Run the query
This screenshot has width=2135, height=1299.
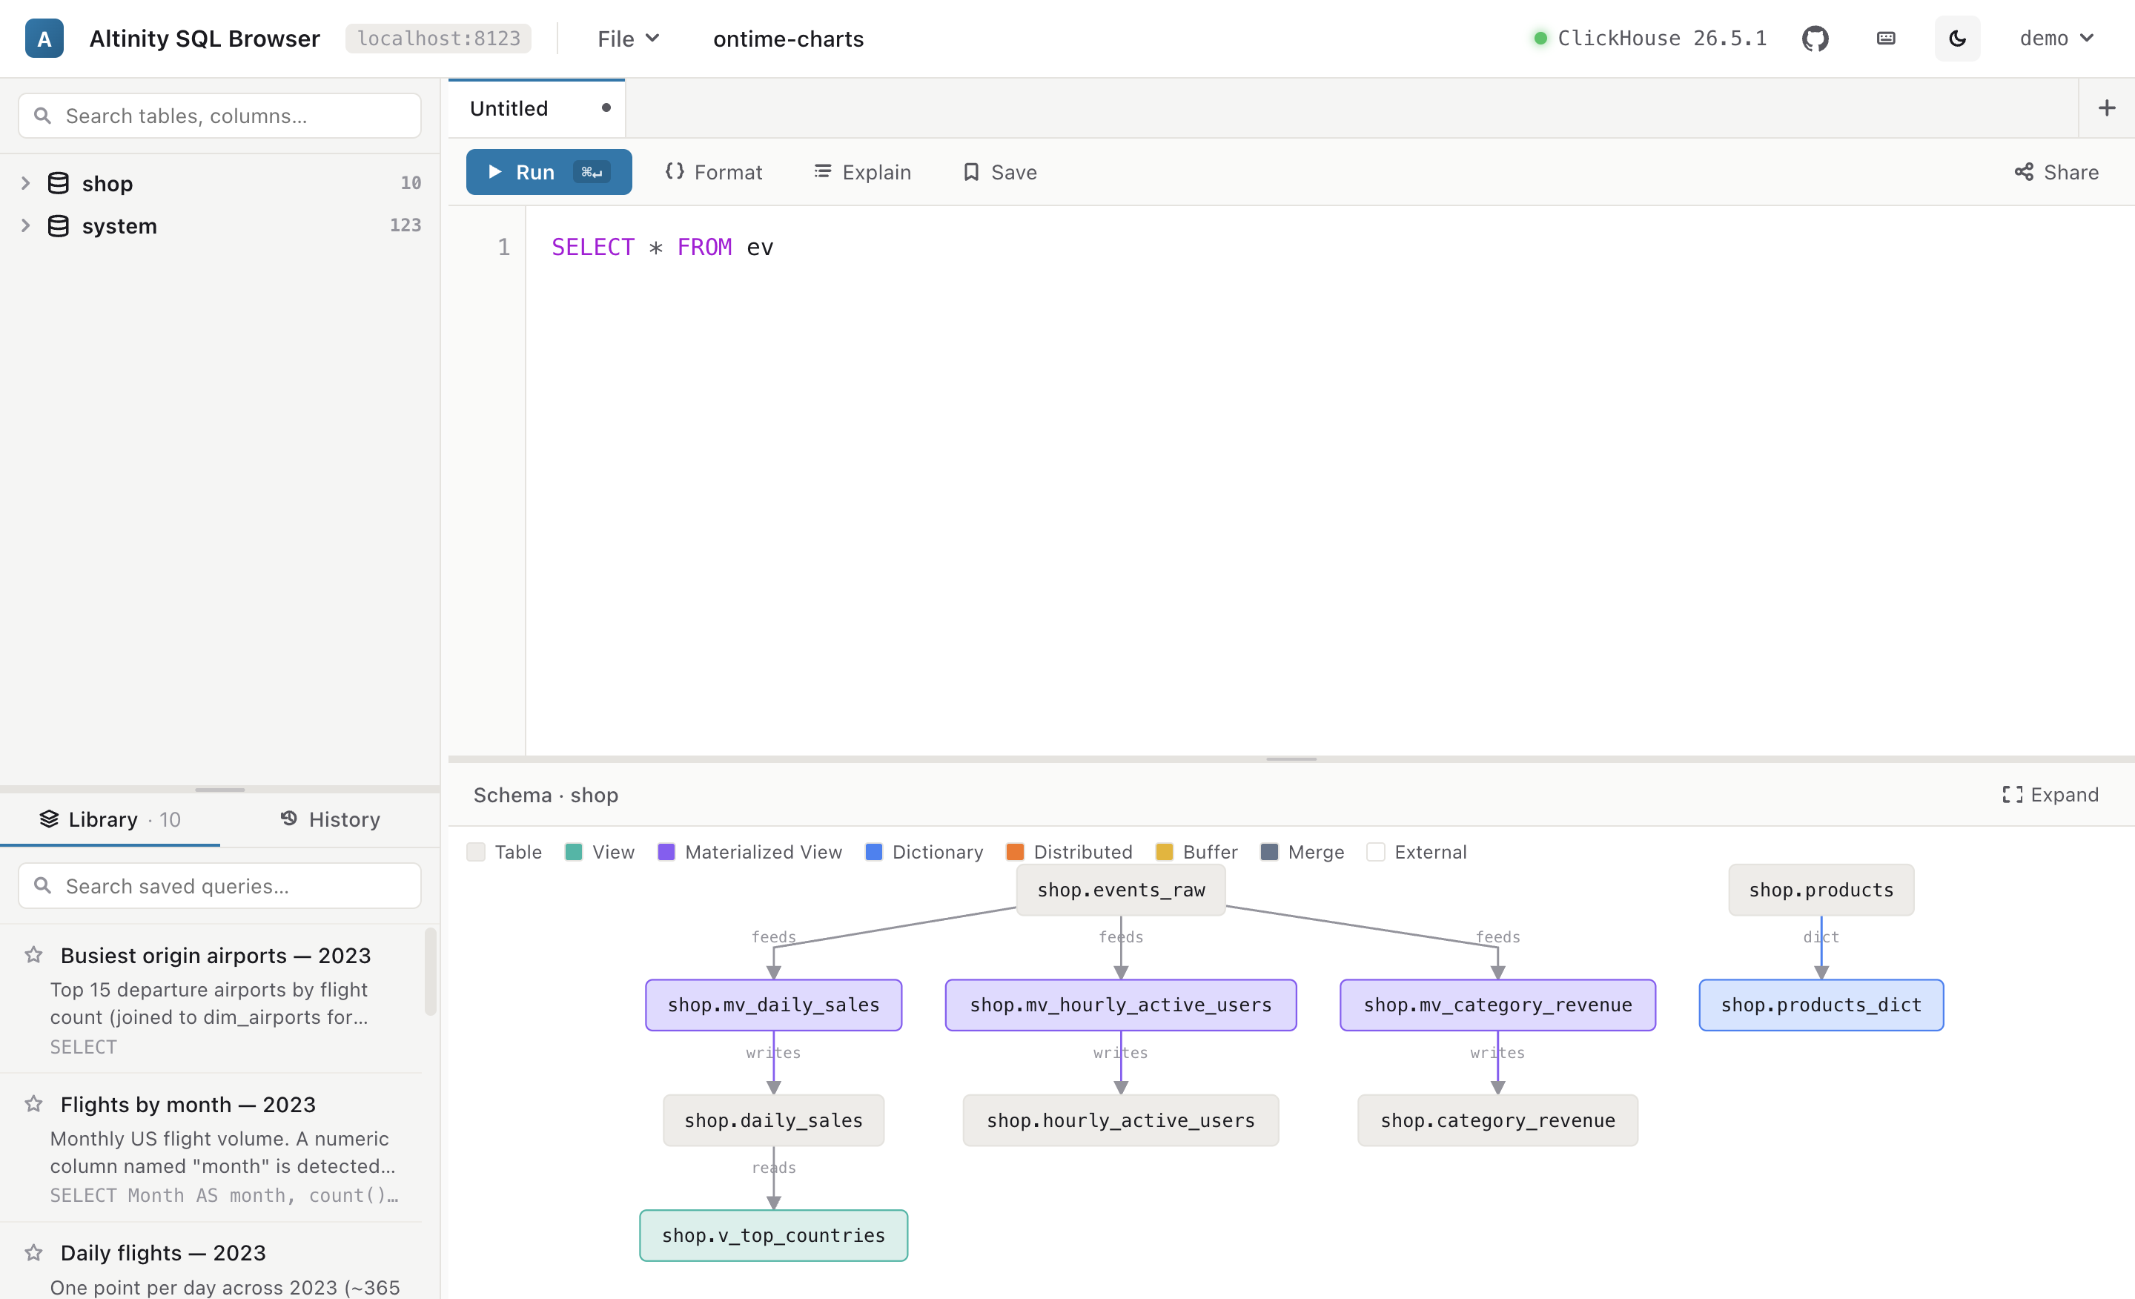coord(549,171)
